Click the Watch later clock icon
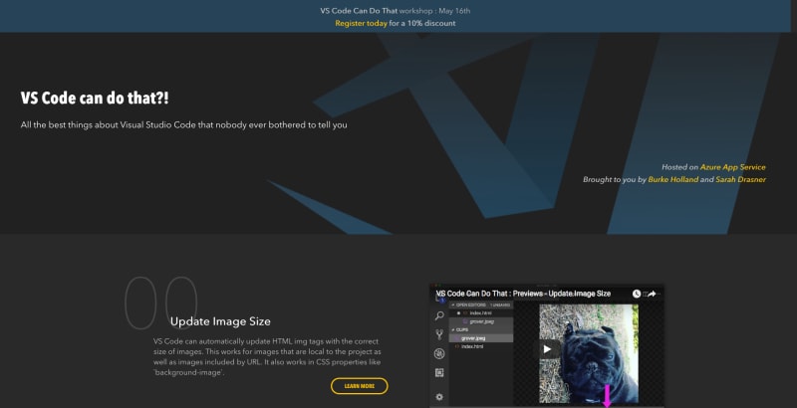 [x=637, y=294]
